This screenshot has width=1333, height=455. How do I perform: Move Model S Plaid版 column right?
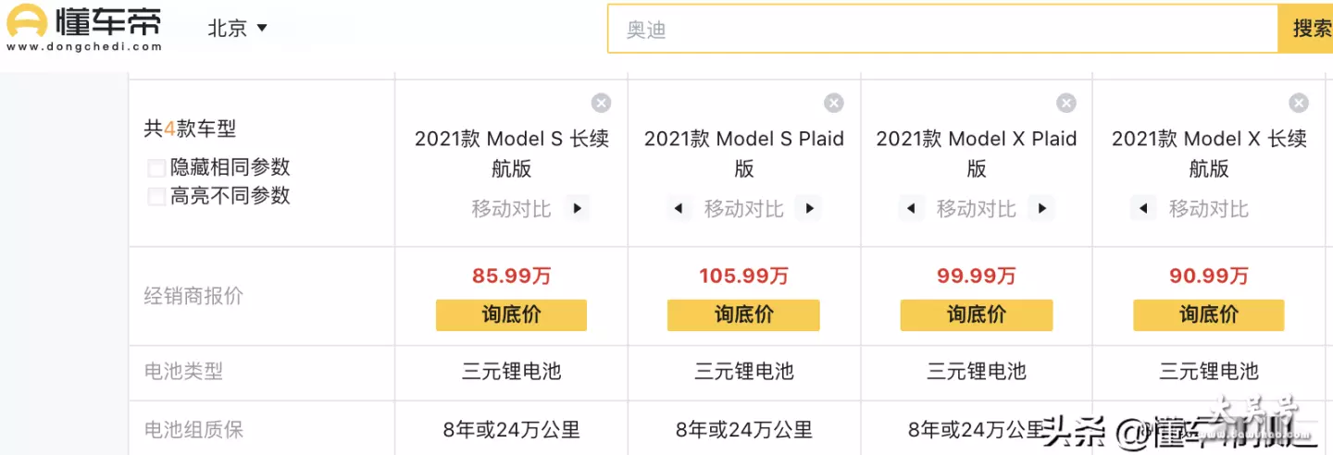[x=809, y=209]
